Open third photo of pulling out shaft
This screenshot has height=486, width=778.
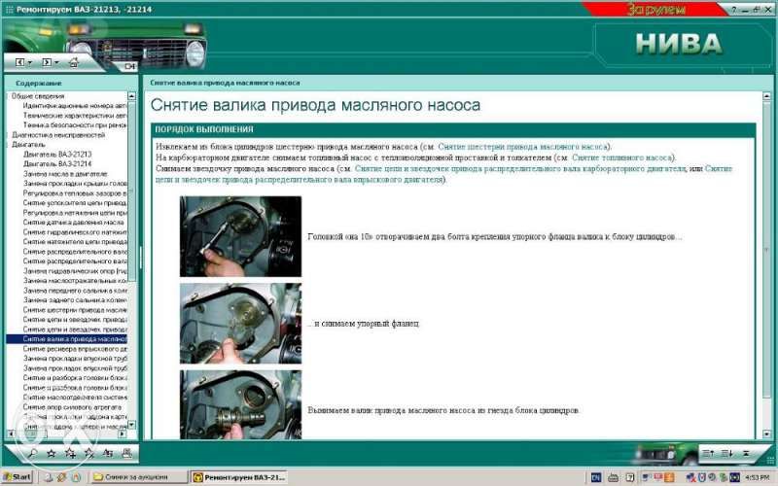[x=240, y=404]
